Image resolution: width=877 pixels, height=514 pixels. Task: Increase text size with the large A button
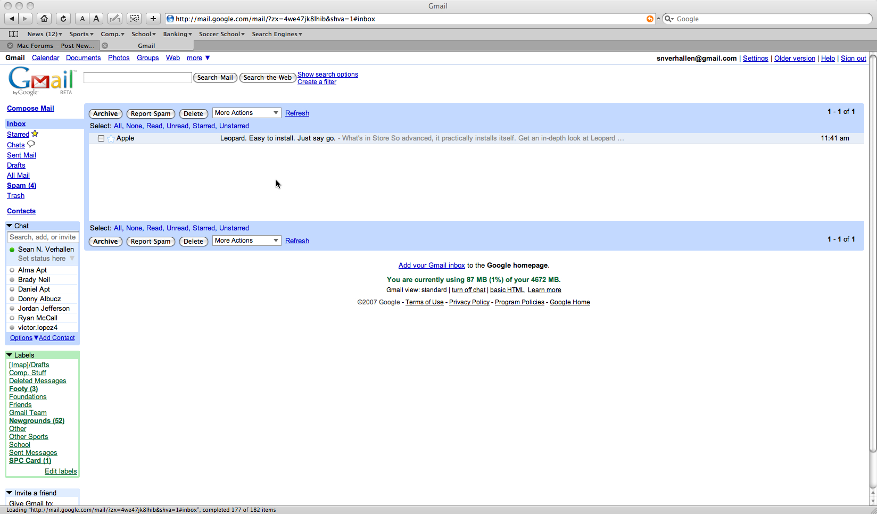(x=96, y=19)
